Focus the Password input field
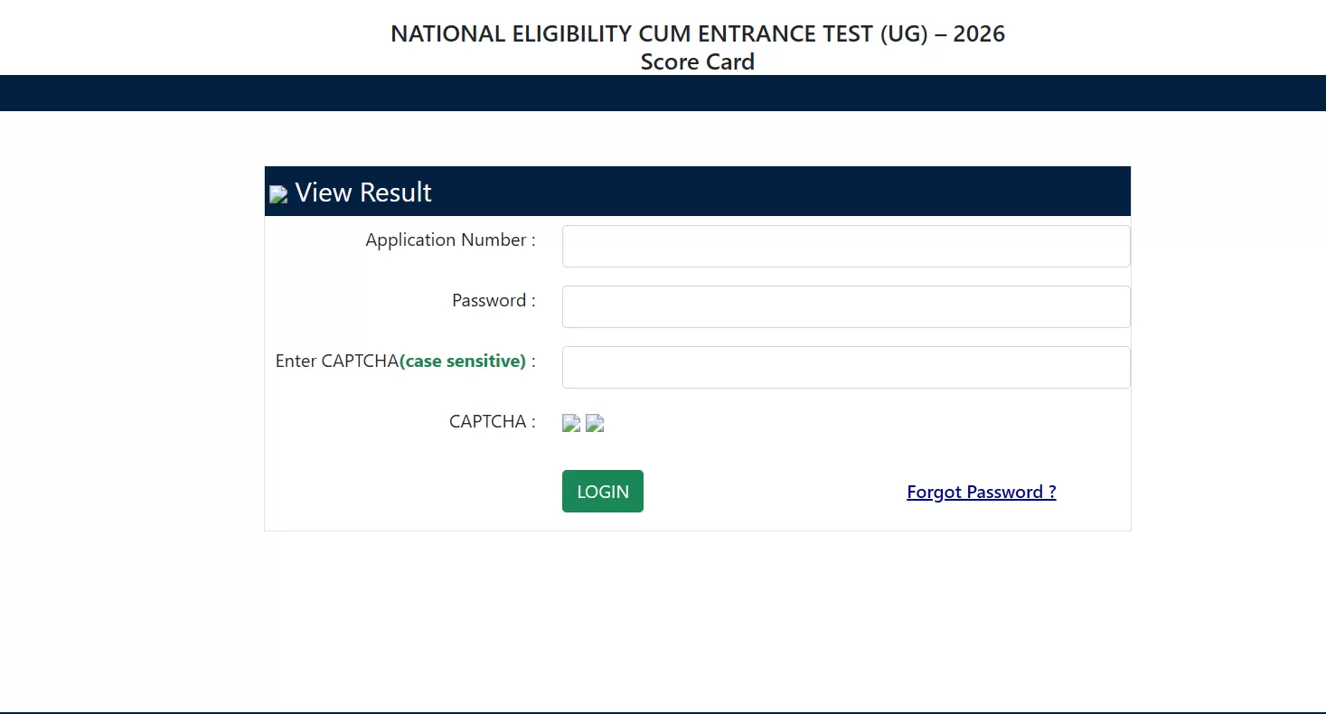Image resolution: width=1326 pixels, height=714 pixels. 846,306
